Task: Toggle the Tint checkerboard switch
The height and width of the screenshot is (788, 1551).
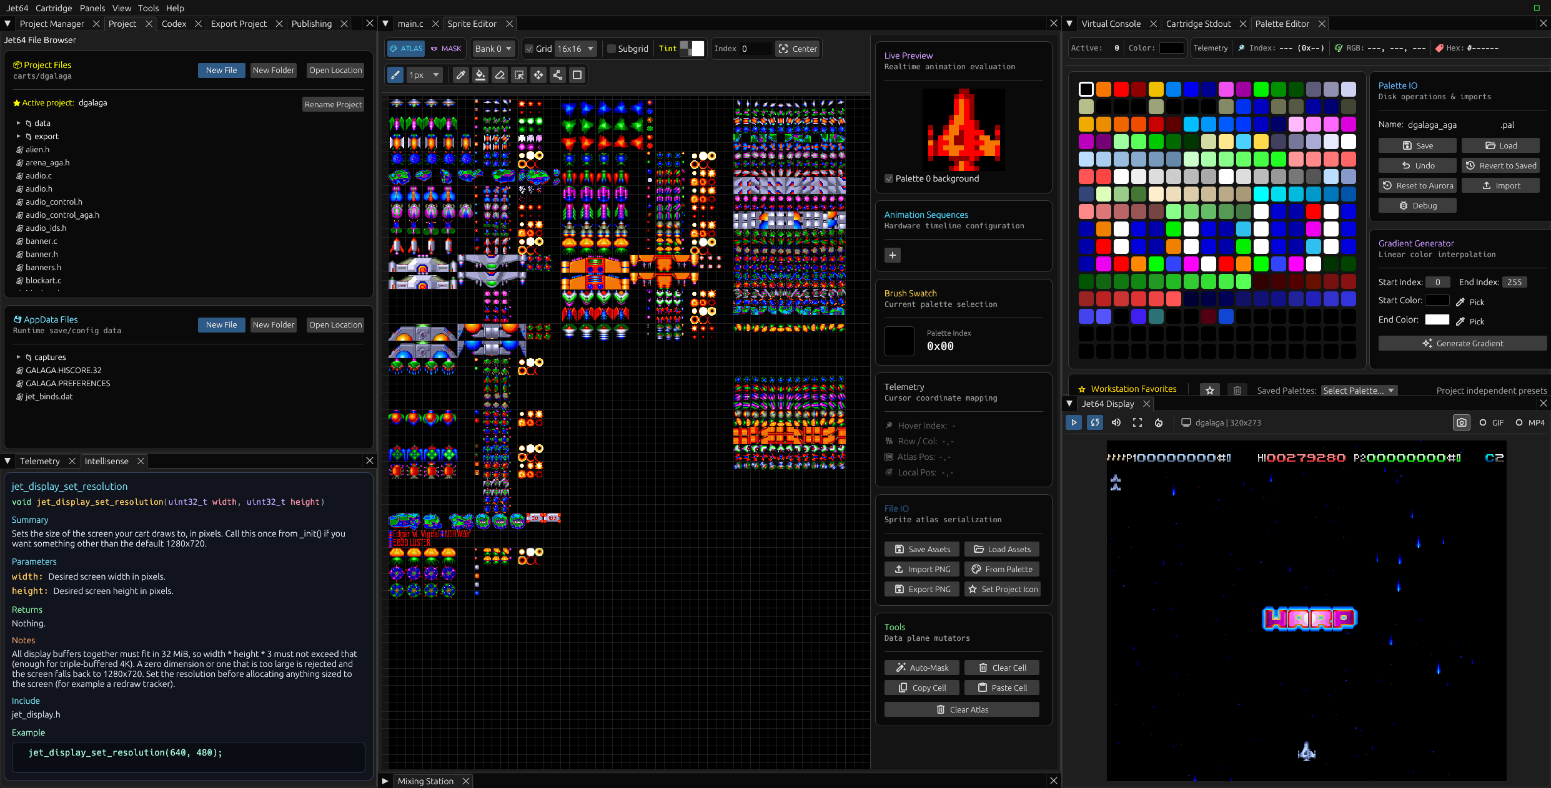Action: [692, 49]
